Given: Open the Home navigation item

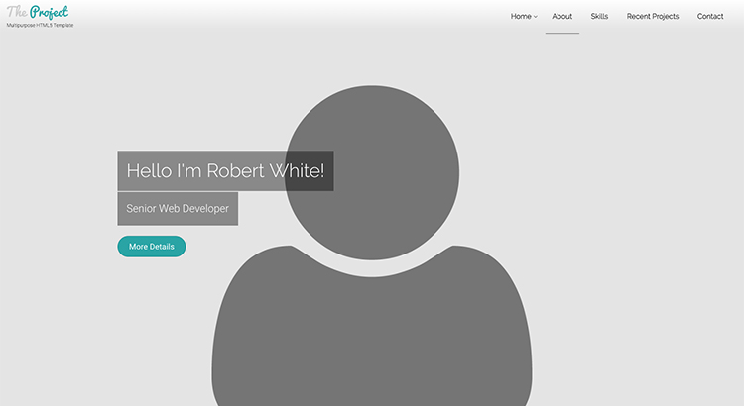Looking at the screenshot, I should pyautogui.click(x=521, y=17).
